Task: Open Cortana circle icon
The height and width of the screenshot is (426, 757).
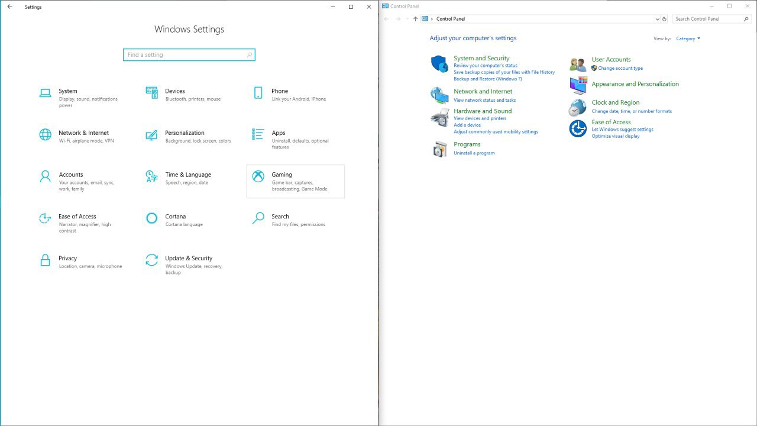Action: pos(151,218)
